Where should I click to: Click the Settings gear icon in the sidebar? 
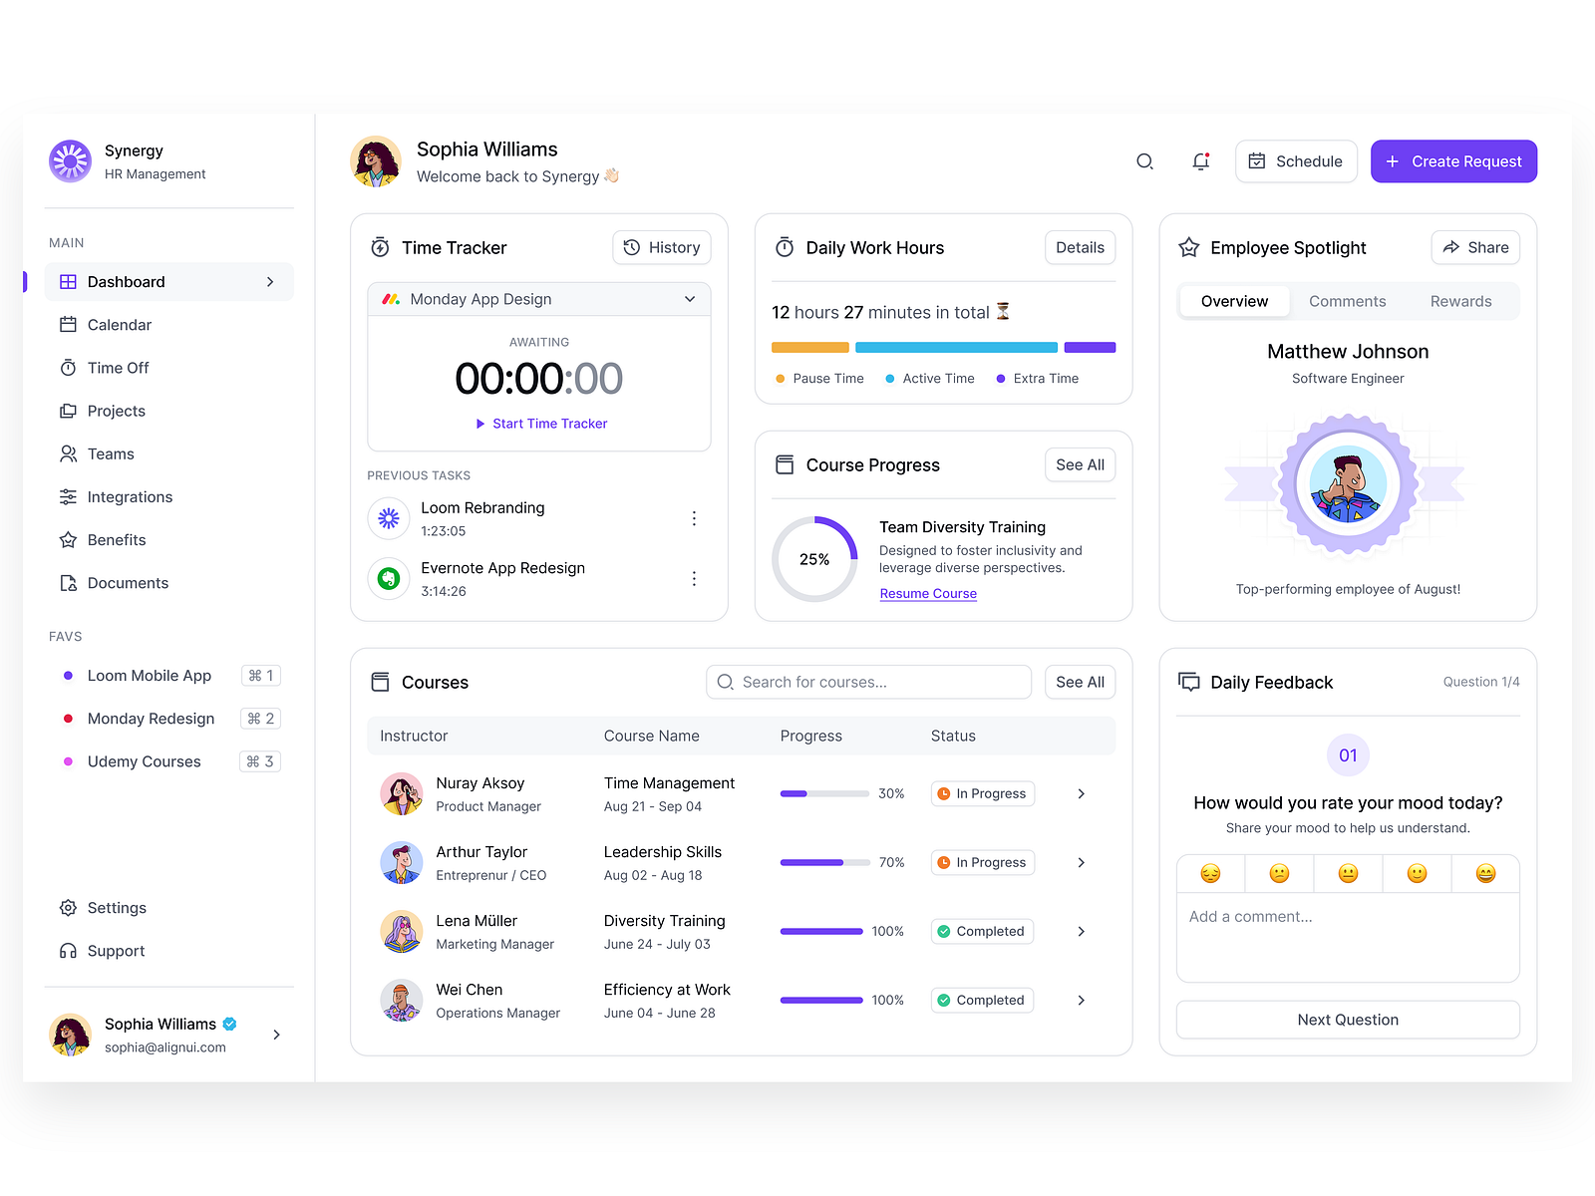(68, 907)
